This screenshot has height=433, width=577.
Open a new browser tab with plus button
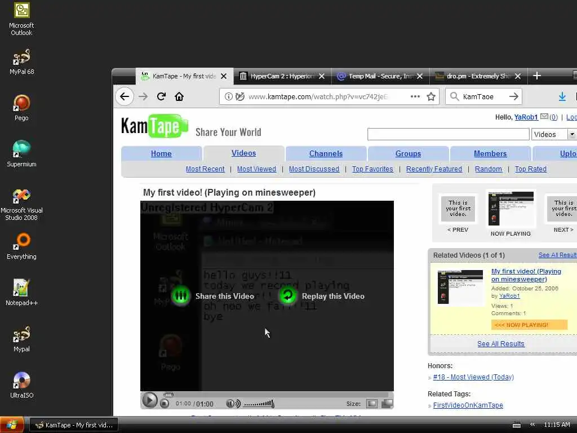pos(536,76)
